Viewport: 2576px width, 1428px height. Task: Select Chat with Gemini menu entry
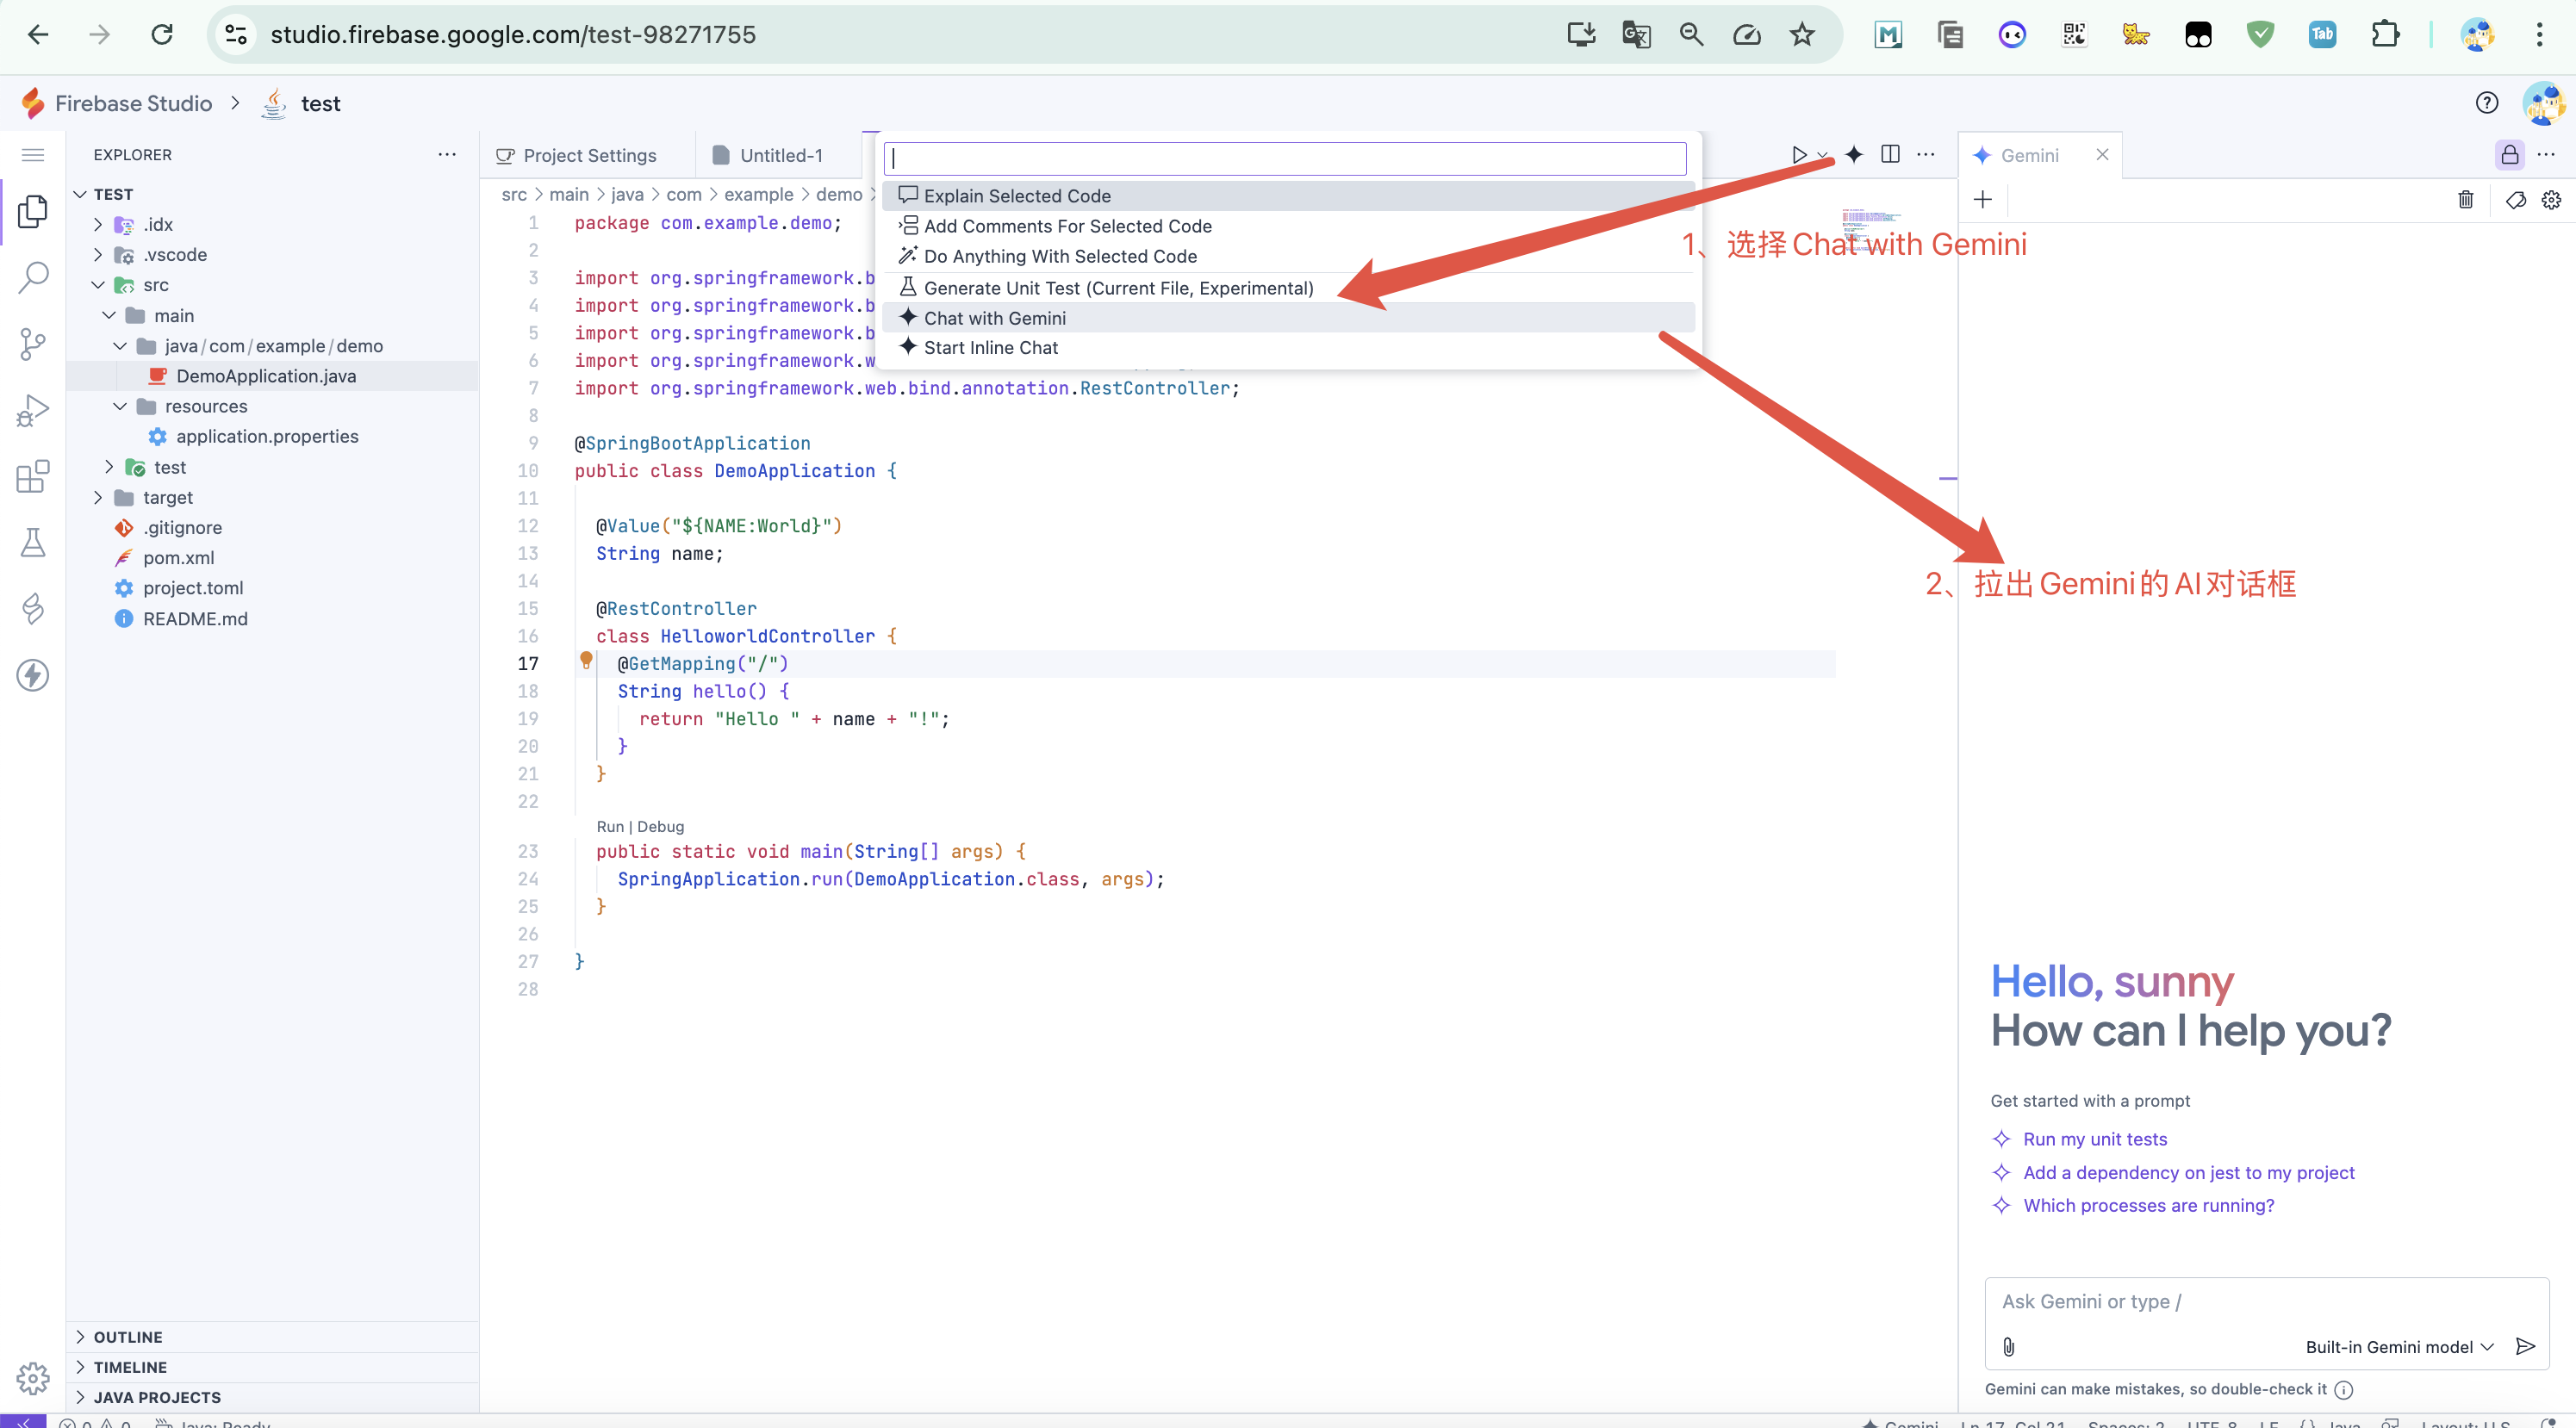tap(994, 318)
